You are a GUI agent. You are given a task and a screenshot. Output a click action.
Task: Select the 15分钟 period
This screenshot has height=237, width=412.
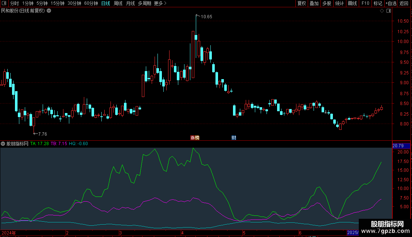pos(57,3)
